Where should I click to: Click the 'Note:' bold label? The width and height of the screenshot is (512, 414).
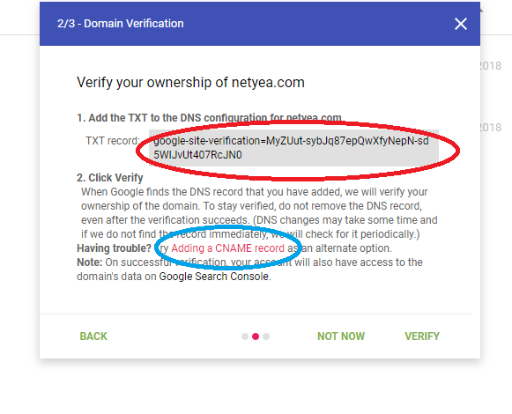tap(90, 262)
